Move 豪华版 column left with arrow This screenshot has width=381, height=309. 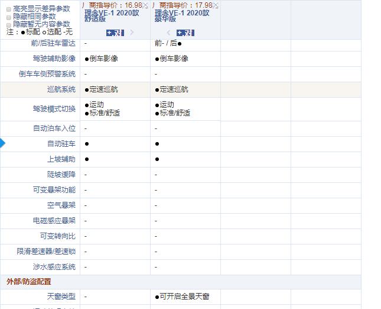[x=168, y=33]
